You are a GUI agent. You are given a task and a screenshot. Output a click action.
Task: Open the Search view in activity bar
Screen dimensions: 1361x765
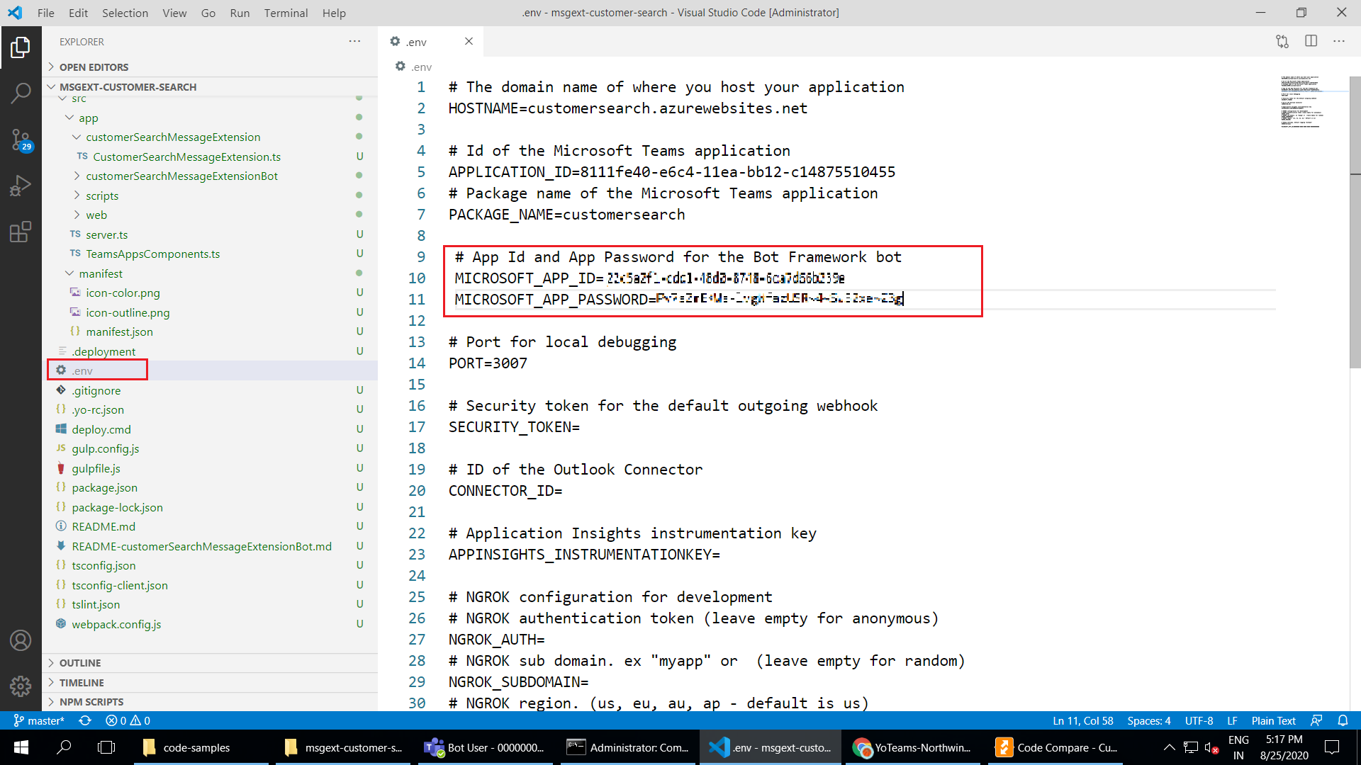click(21, 93)
